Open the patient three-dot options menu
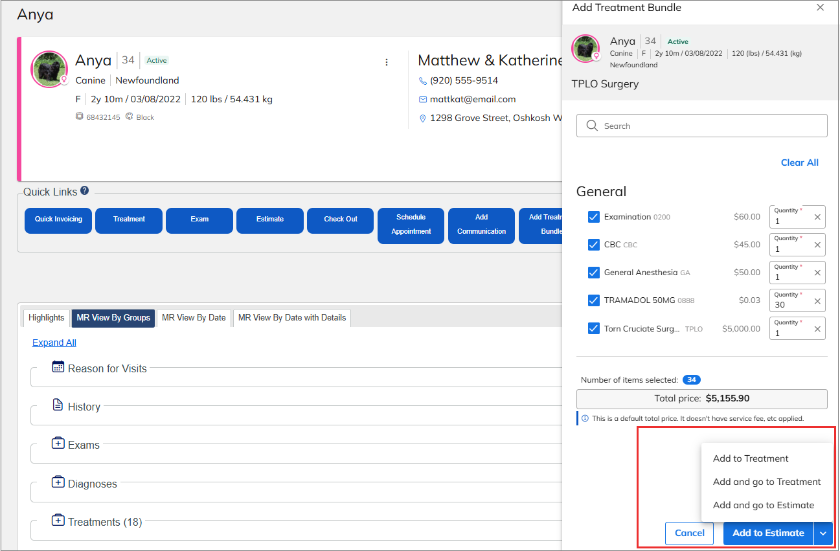This screenshot has height=551, width=840. point(387,62)
